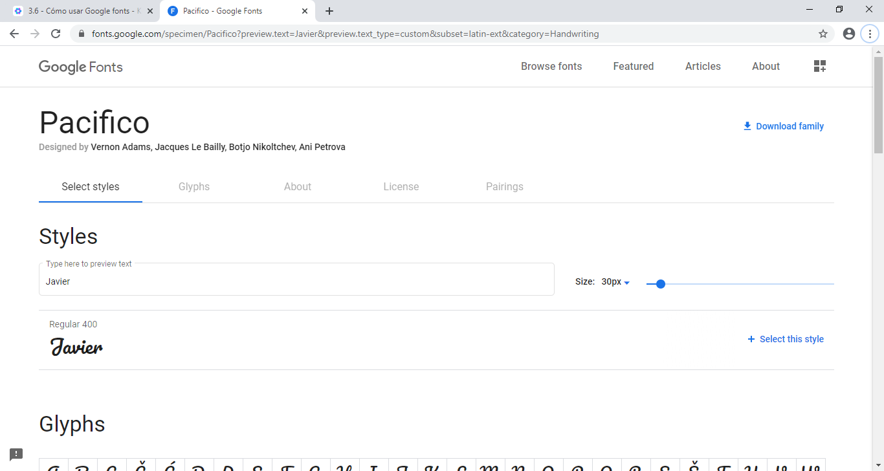Image resolution: width=884 pixels, height=471 pixels.
Task: Click the Styles section heading
Action: click(x=68, y=236)
